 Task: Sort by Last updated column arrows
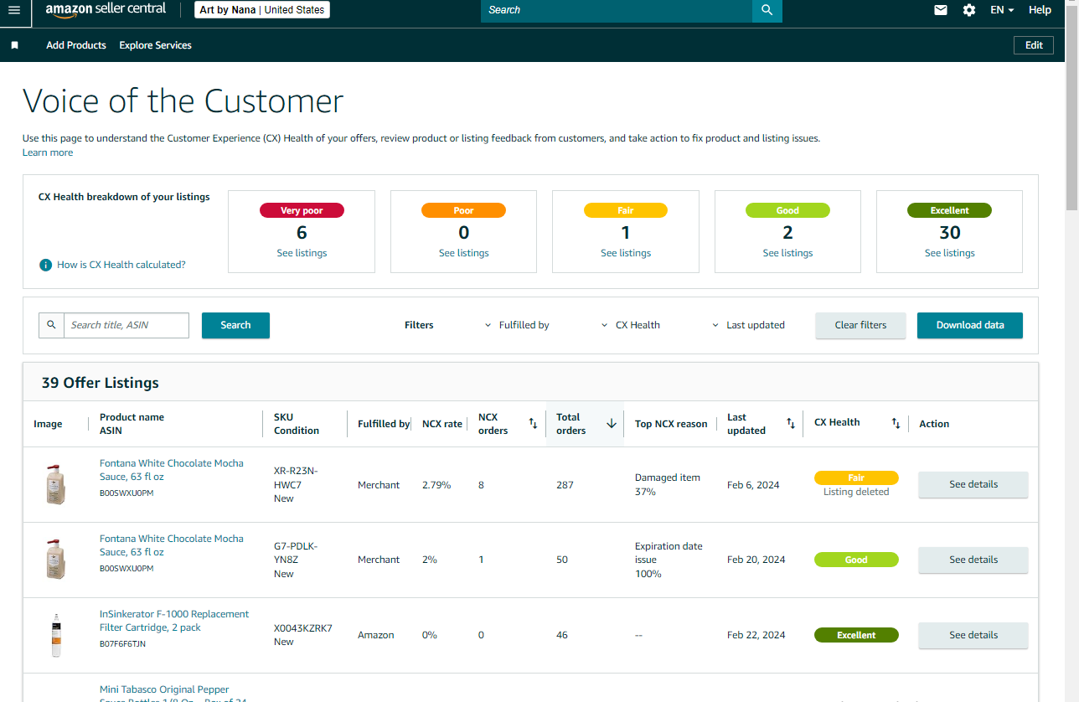(x=791, y=424)
